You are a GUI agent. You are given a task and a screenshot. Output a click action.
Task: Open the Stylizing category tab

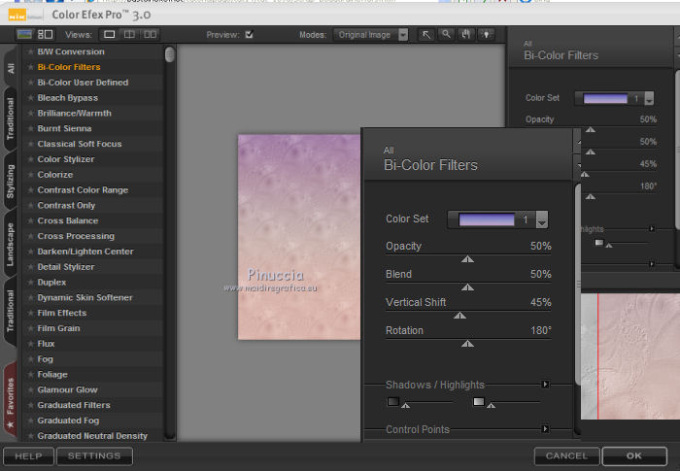[11, 182]
